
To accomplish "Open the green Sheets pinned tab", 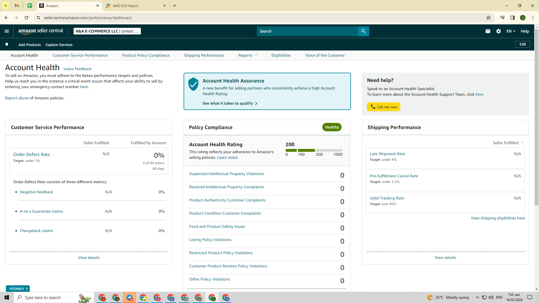I will point(30,6).
